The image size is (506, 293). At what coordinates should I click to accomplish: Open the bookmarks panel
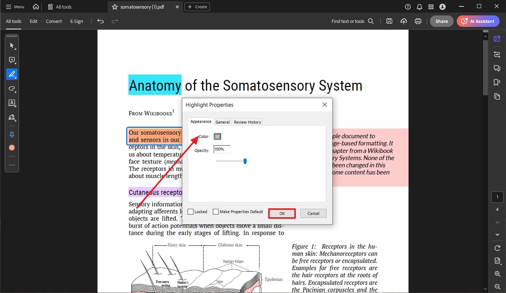coord(497,82)
